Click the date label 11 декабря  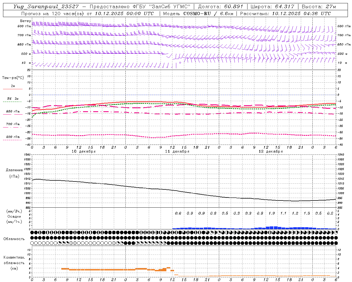point(177,151)
